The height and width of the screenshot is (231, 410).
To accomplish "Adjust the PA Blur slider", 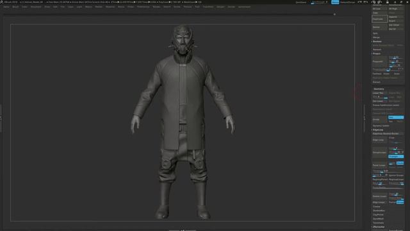I will point(396,65).
